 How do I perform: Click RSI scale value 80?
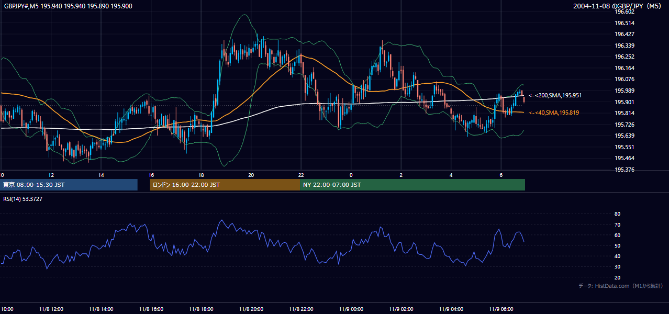pos(617,214)
